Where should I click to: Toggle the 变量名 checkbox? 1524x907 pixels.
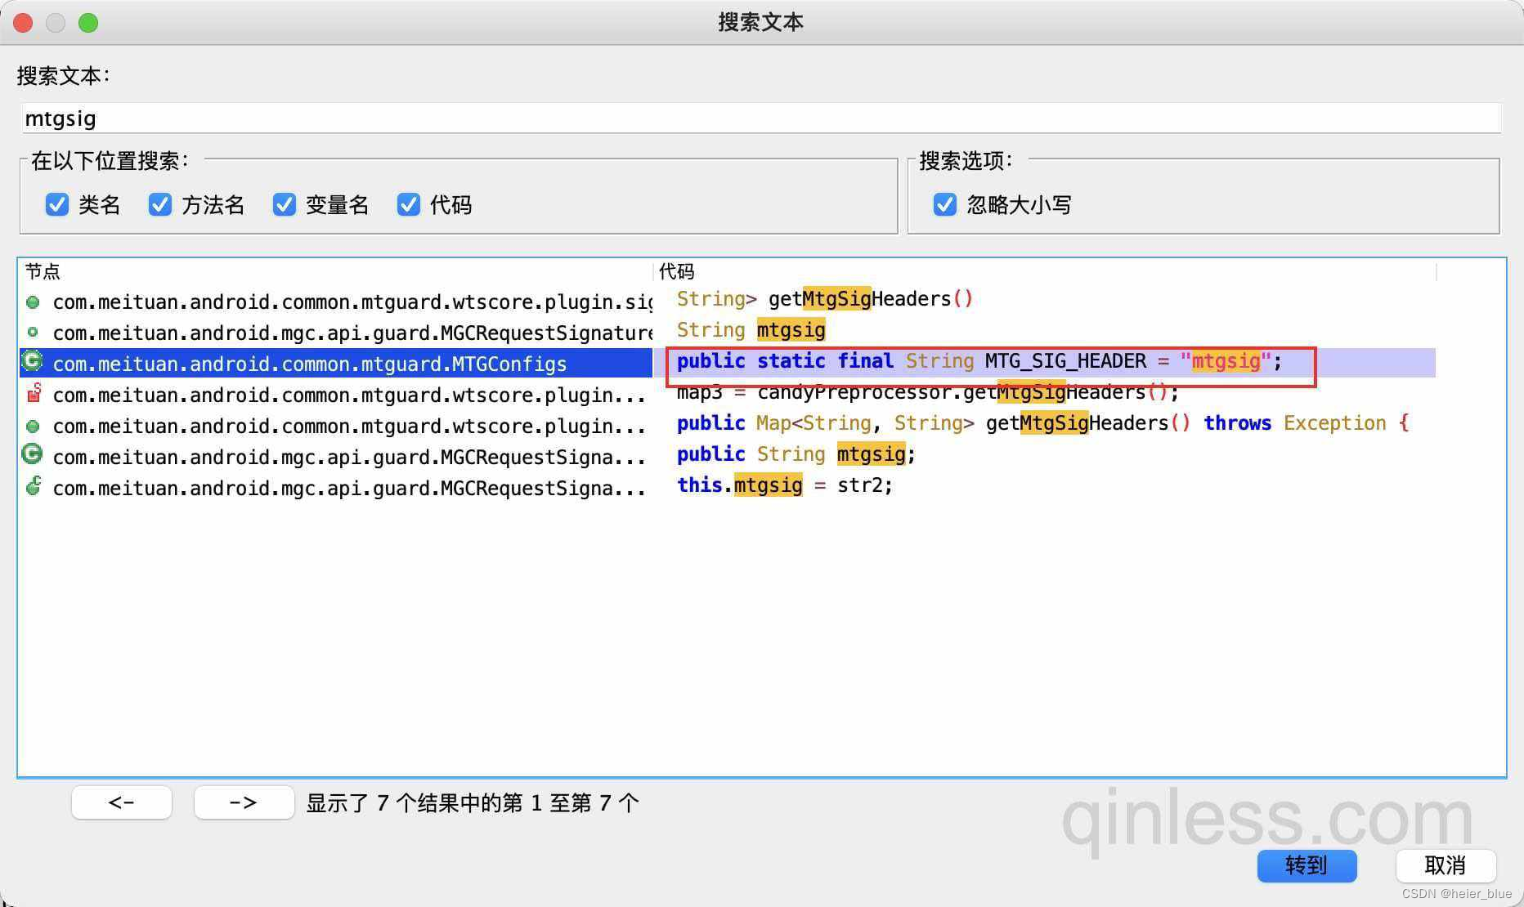285,204
